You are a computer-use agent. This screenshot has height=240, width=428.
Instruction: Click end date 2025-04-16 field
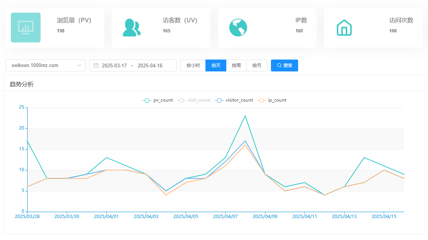coord(150,65)
